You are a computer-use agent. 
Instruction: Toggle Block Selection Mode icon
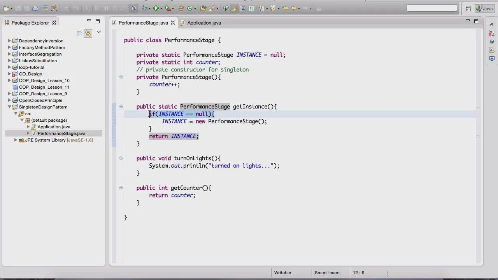click(243, 8)
